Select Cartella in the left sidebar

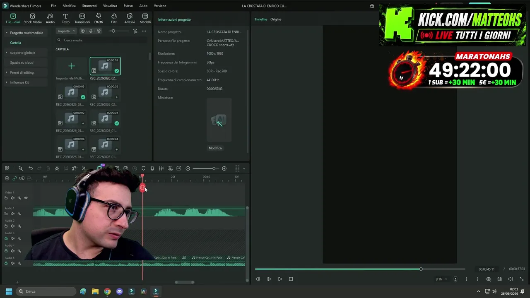click(x=16, y=43)
